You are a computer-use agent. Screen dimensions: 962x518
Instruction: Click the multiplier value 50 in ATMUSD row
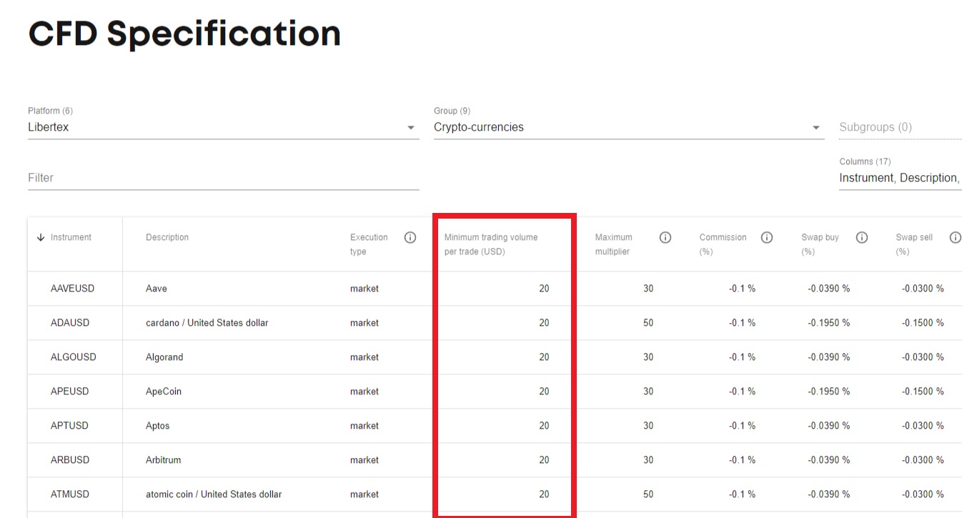tap(648, 494)
